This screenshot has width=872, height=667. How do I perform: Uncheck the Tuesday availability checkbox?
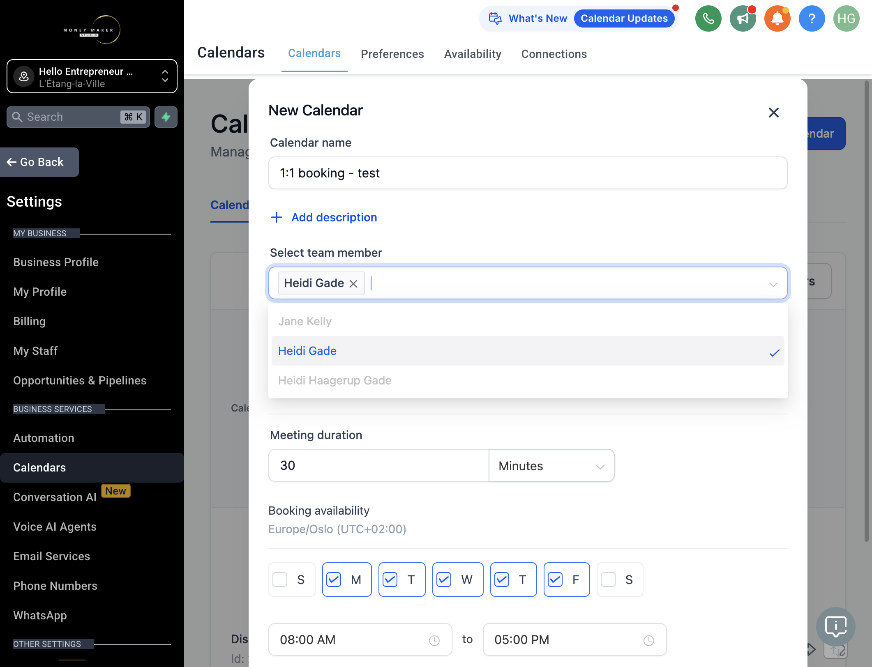tap(390, 580)
